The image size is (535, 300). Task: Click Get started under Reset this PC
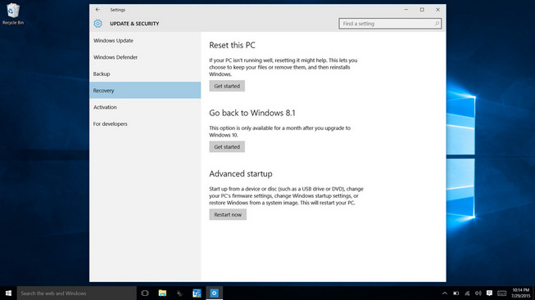coord(227,86)
